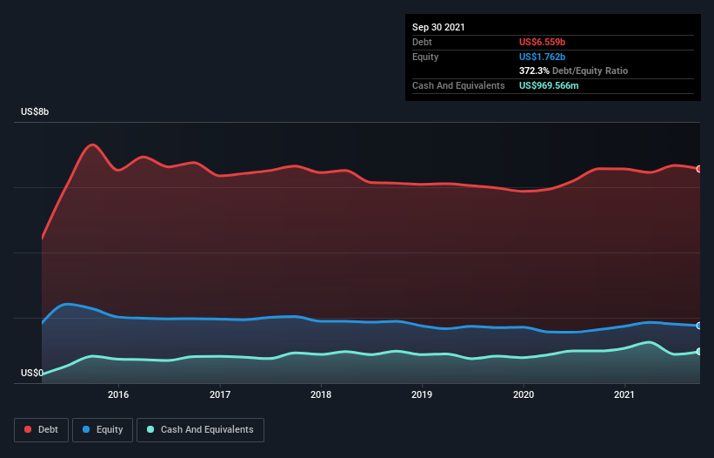Click the 372.3% Debt/Equity Ratio text
Screen dimensions: 714x458
(573, 71)
